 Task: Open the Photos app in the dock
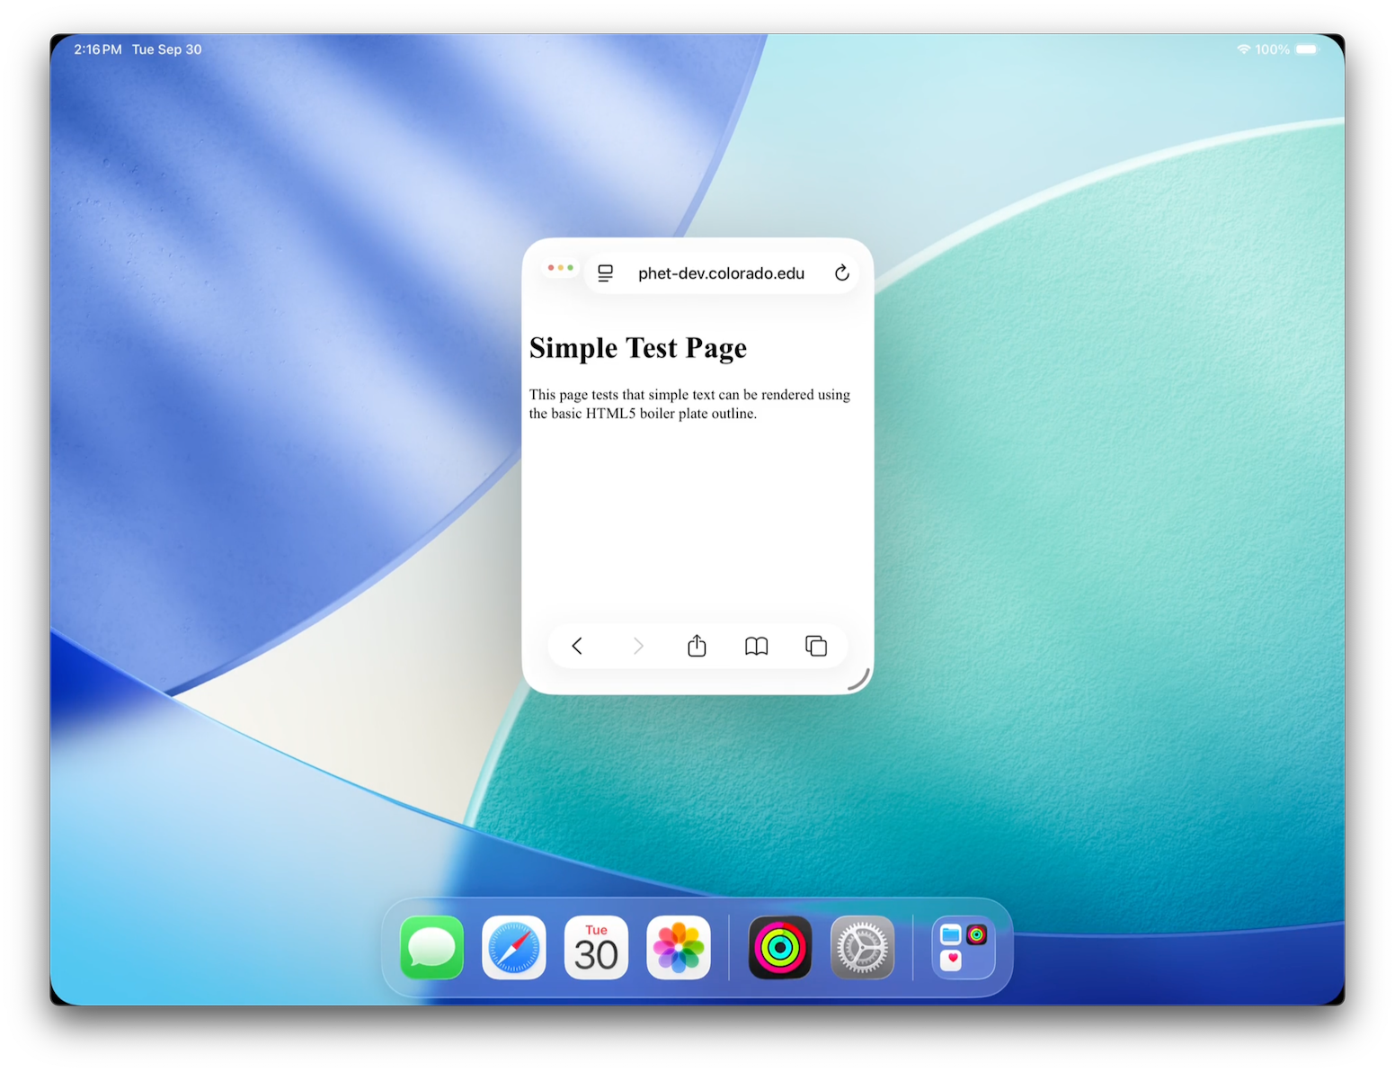(679, 948)
